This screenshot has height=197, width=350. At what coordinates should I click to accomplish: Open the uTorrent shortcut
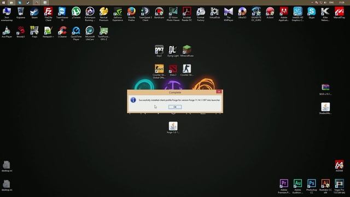[76, 13]
